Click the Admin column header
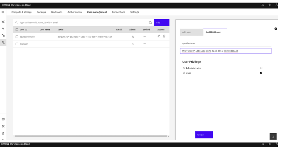281x147 pixels. coord(132,30)
